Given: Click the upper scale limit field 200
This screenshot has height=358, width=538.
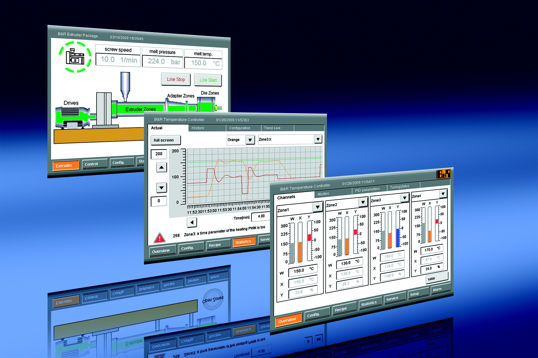Looking at the screenshot, I should [159, 154].
